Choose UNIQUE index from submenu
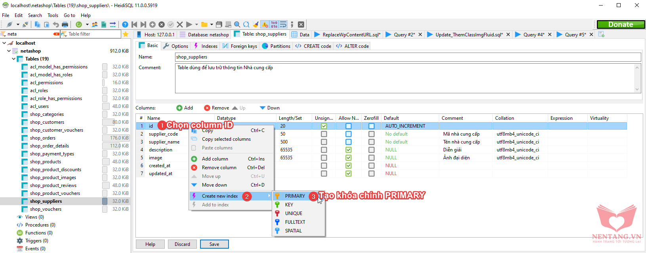Viewport: 646px width, 253px height. tap(293, 213)
